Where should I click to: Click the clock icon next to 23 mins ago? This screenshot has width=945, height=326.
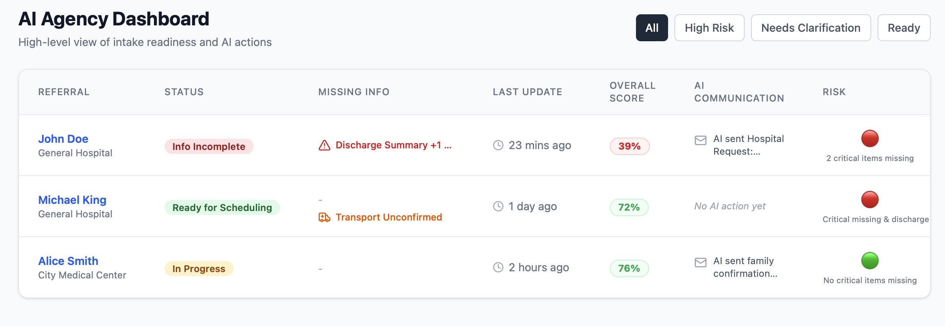[497, 145]
